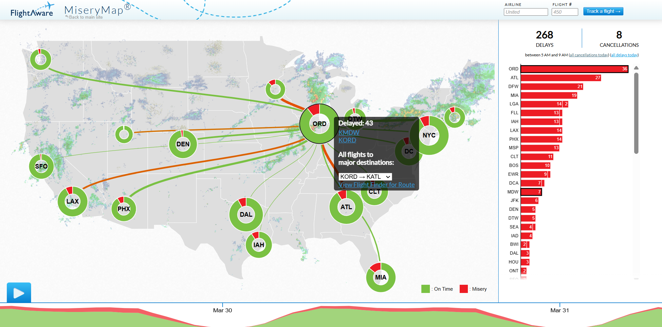Select the MIA airport donut
Screen dimensions: 662x327
[381, 277]
